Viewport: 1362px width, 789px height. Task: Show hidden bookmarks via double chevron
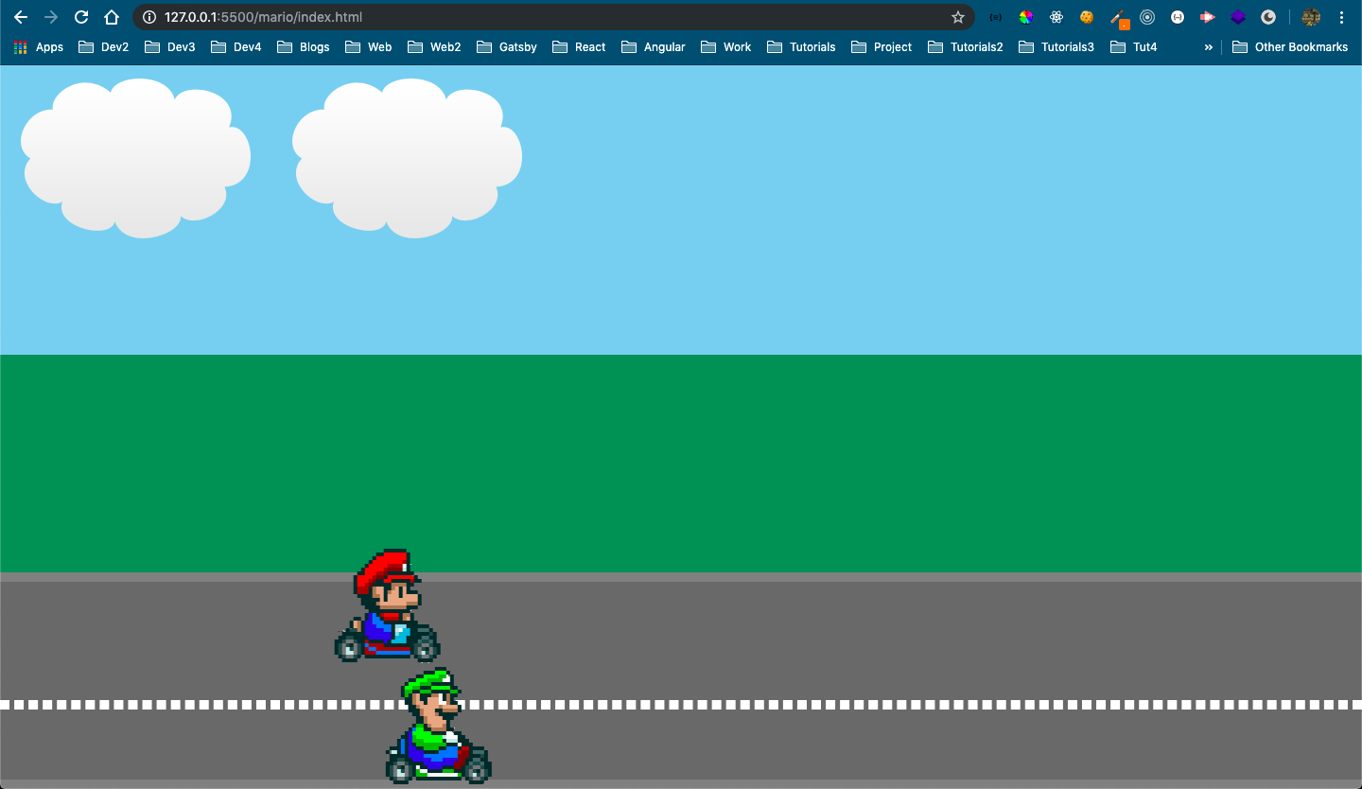1208,46
